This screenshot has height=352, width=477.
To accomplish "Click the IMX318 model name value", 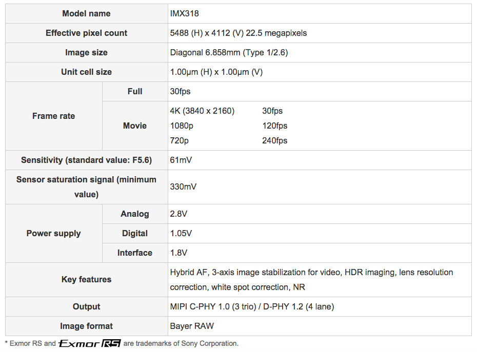I will pos(185,13).
